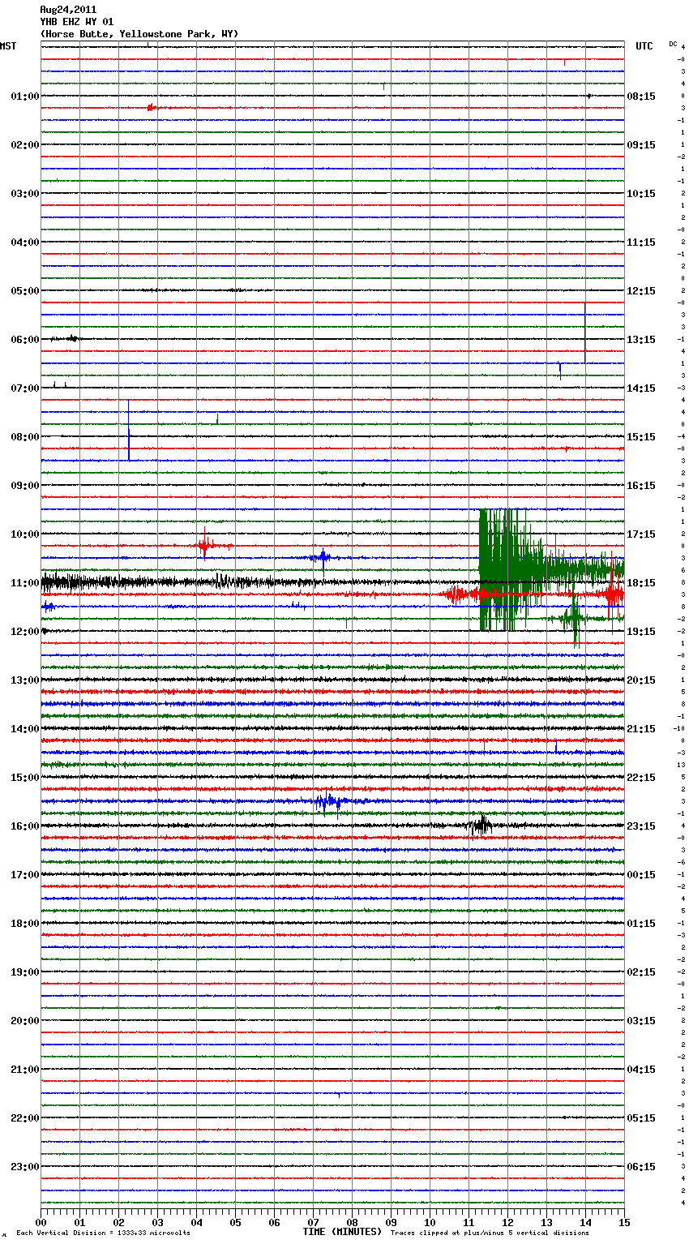Click the 08:15 UTC time label

point(641,97)
